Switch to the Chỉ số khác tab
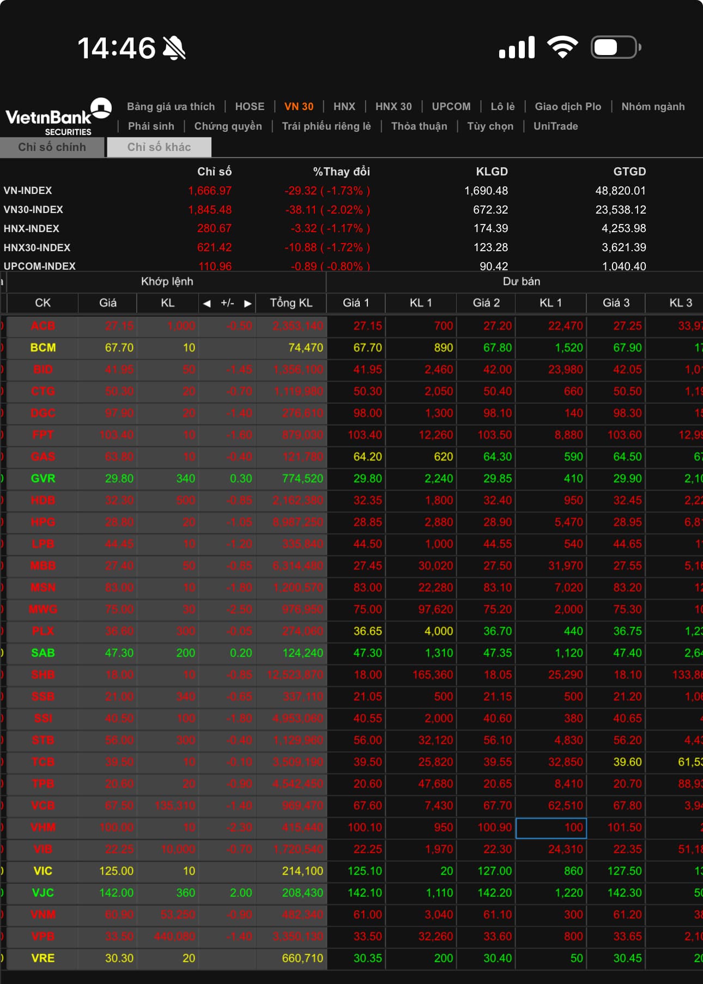 click(159, 147)
